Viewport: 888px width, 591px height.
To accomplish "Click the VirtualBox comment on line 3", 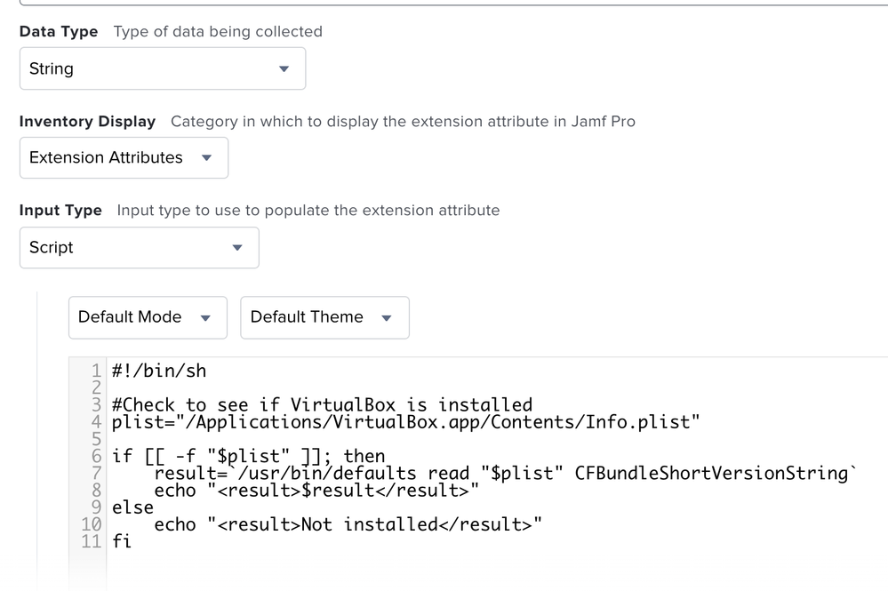I will [x=322, y=404].
